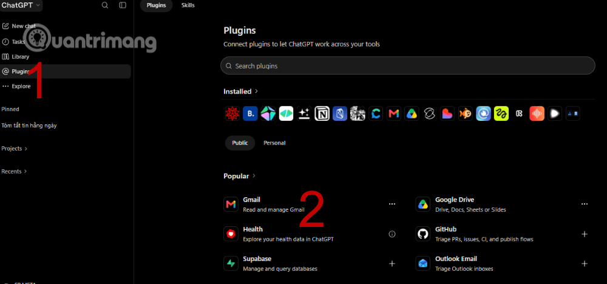Show info for the Health plugin
This screenshot has width=607, height=284.
coord(392,234)
